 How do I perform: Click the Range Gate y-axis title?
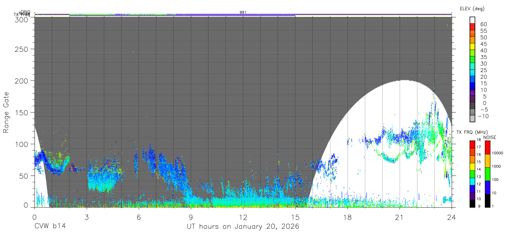point(6,112)
